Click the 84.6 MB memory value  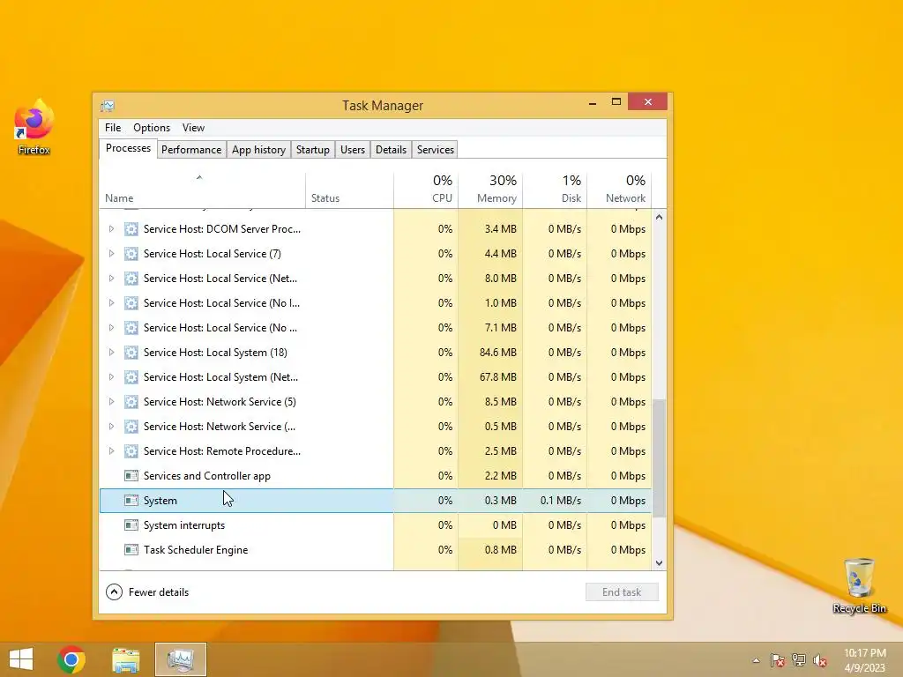(x=498, y=353)
